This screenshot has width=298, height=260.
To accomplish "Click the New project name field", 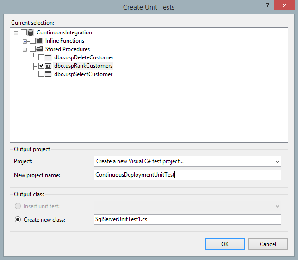I will point(187,175).
